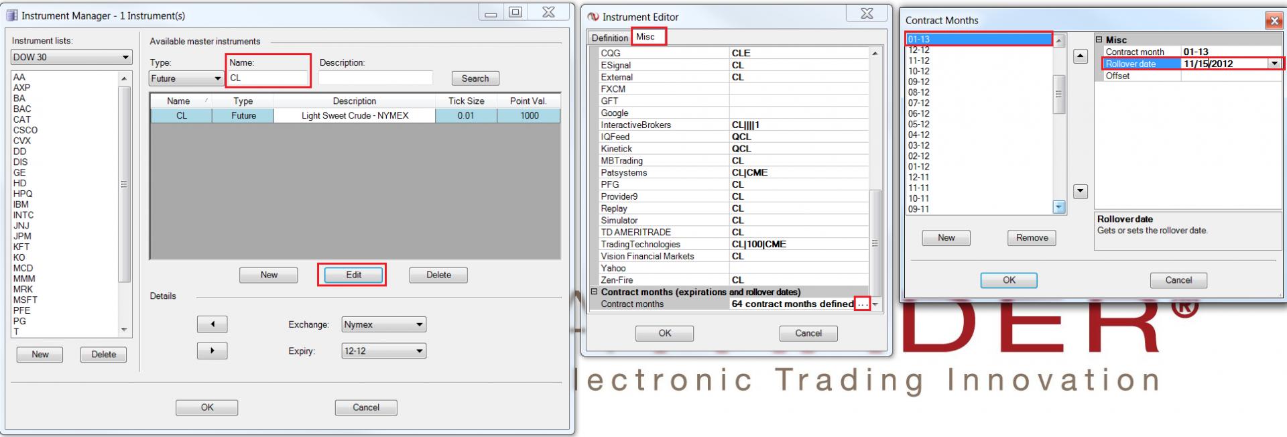Open the Instrument lists dropdown showing DOW 30

point(71,57)
